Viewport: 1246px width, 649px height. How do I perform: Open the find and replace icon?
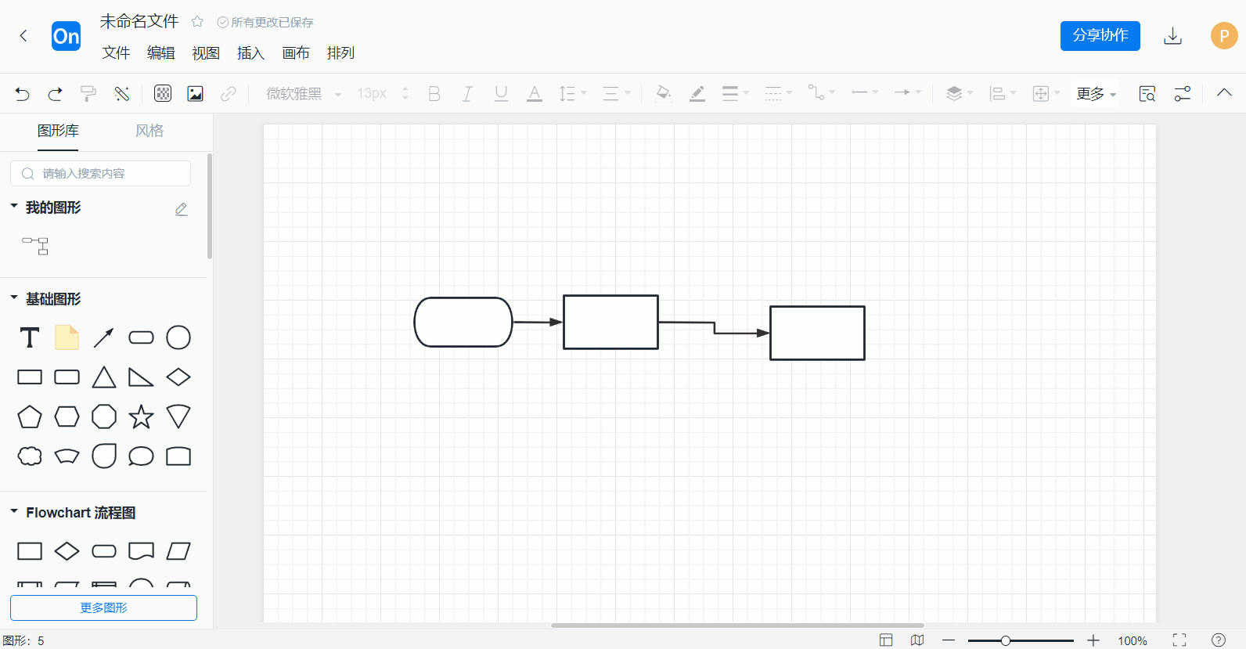coord(1147,94)
